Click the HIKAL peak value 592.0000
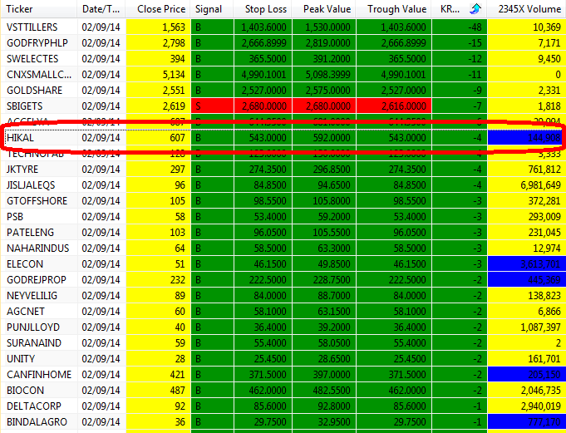The image size is (566, 433). [332, 138]
